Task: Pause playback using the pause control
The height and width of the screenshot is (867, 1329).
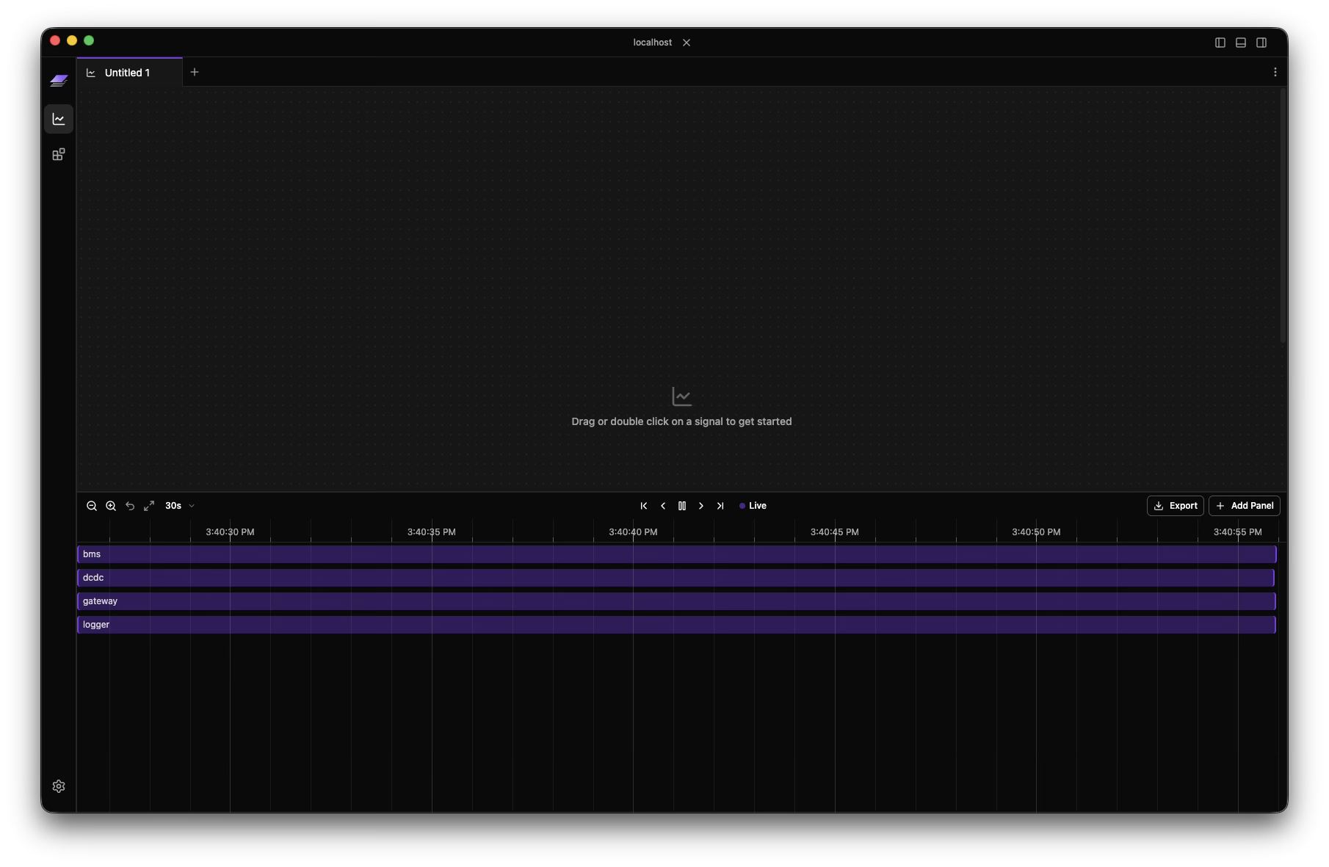Action: [682, 506]
